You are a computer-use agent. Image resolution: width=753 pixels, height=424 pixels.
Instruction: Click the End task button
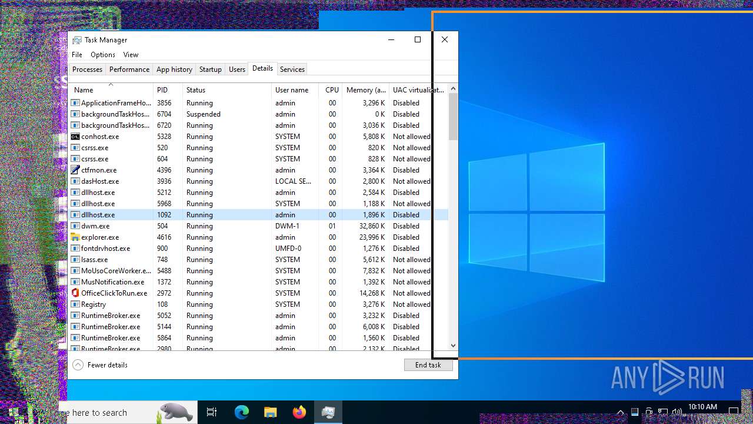click(x=428, y=365)
